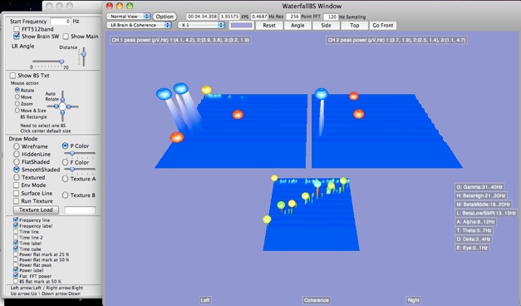This screenshot has width=521, height=306.
Task: Open the X 1 scale dropdown
Action: click(x=201, y=25)
